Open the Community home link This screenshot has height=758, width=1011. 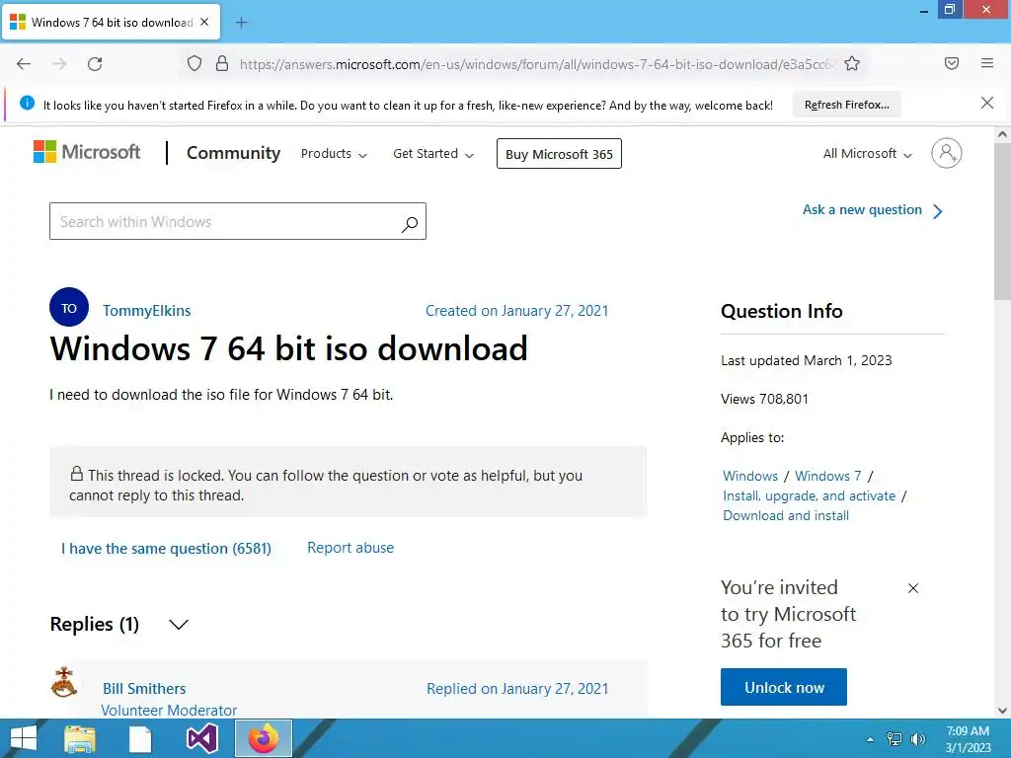[233, 153]
